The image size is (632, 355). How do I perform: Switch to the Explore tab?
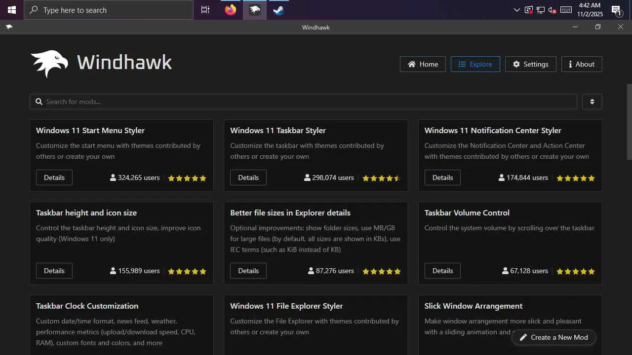(475, 64)
